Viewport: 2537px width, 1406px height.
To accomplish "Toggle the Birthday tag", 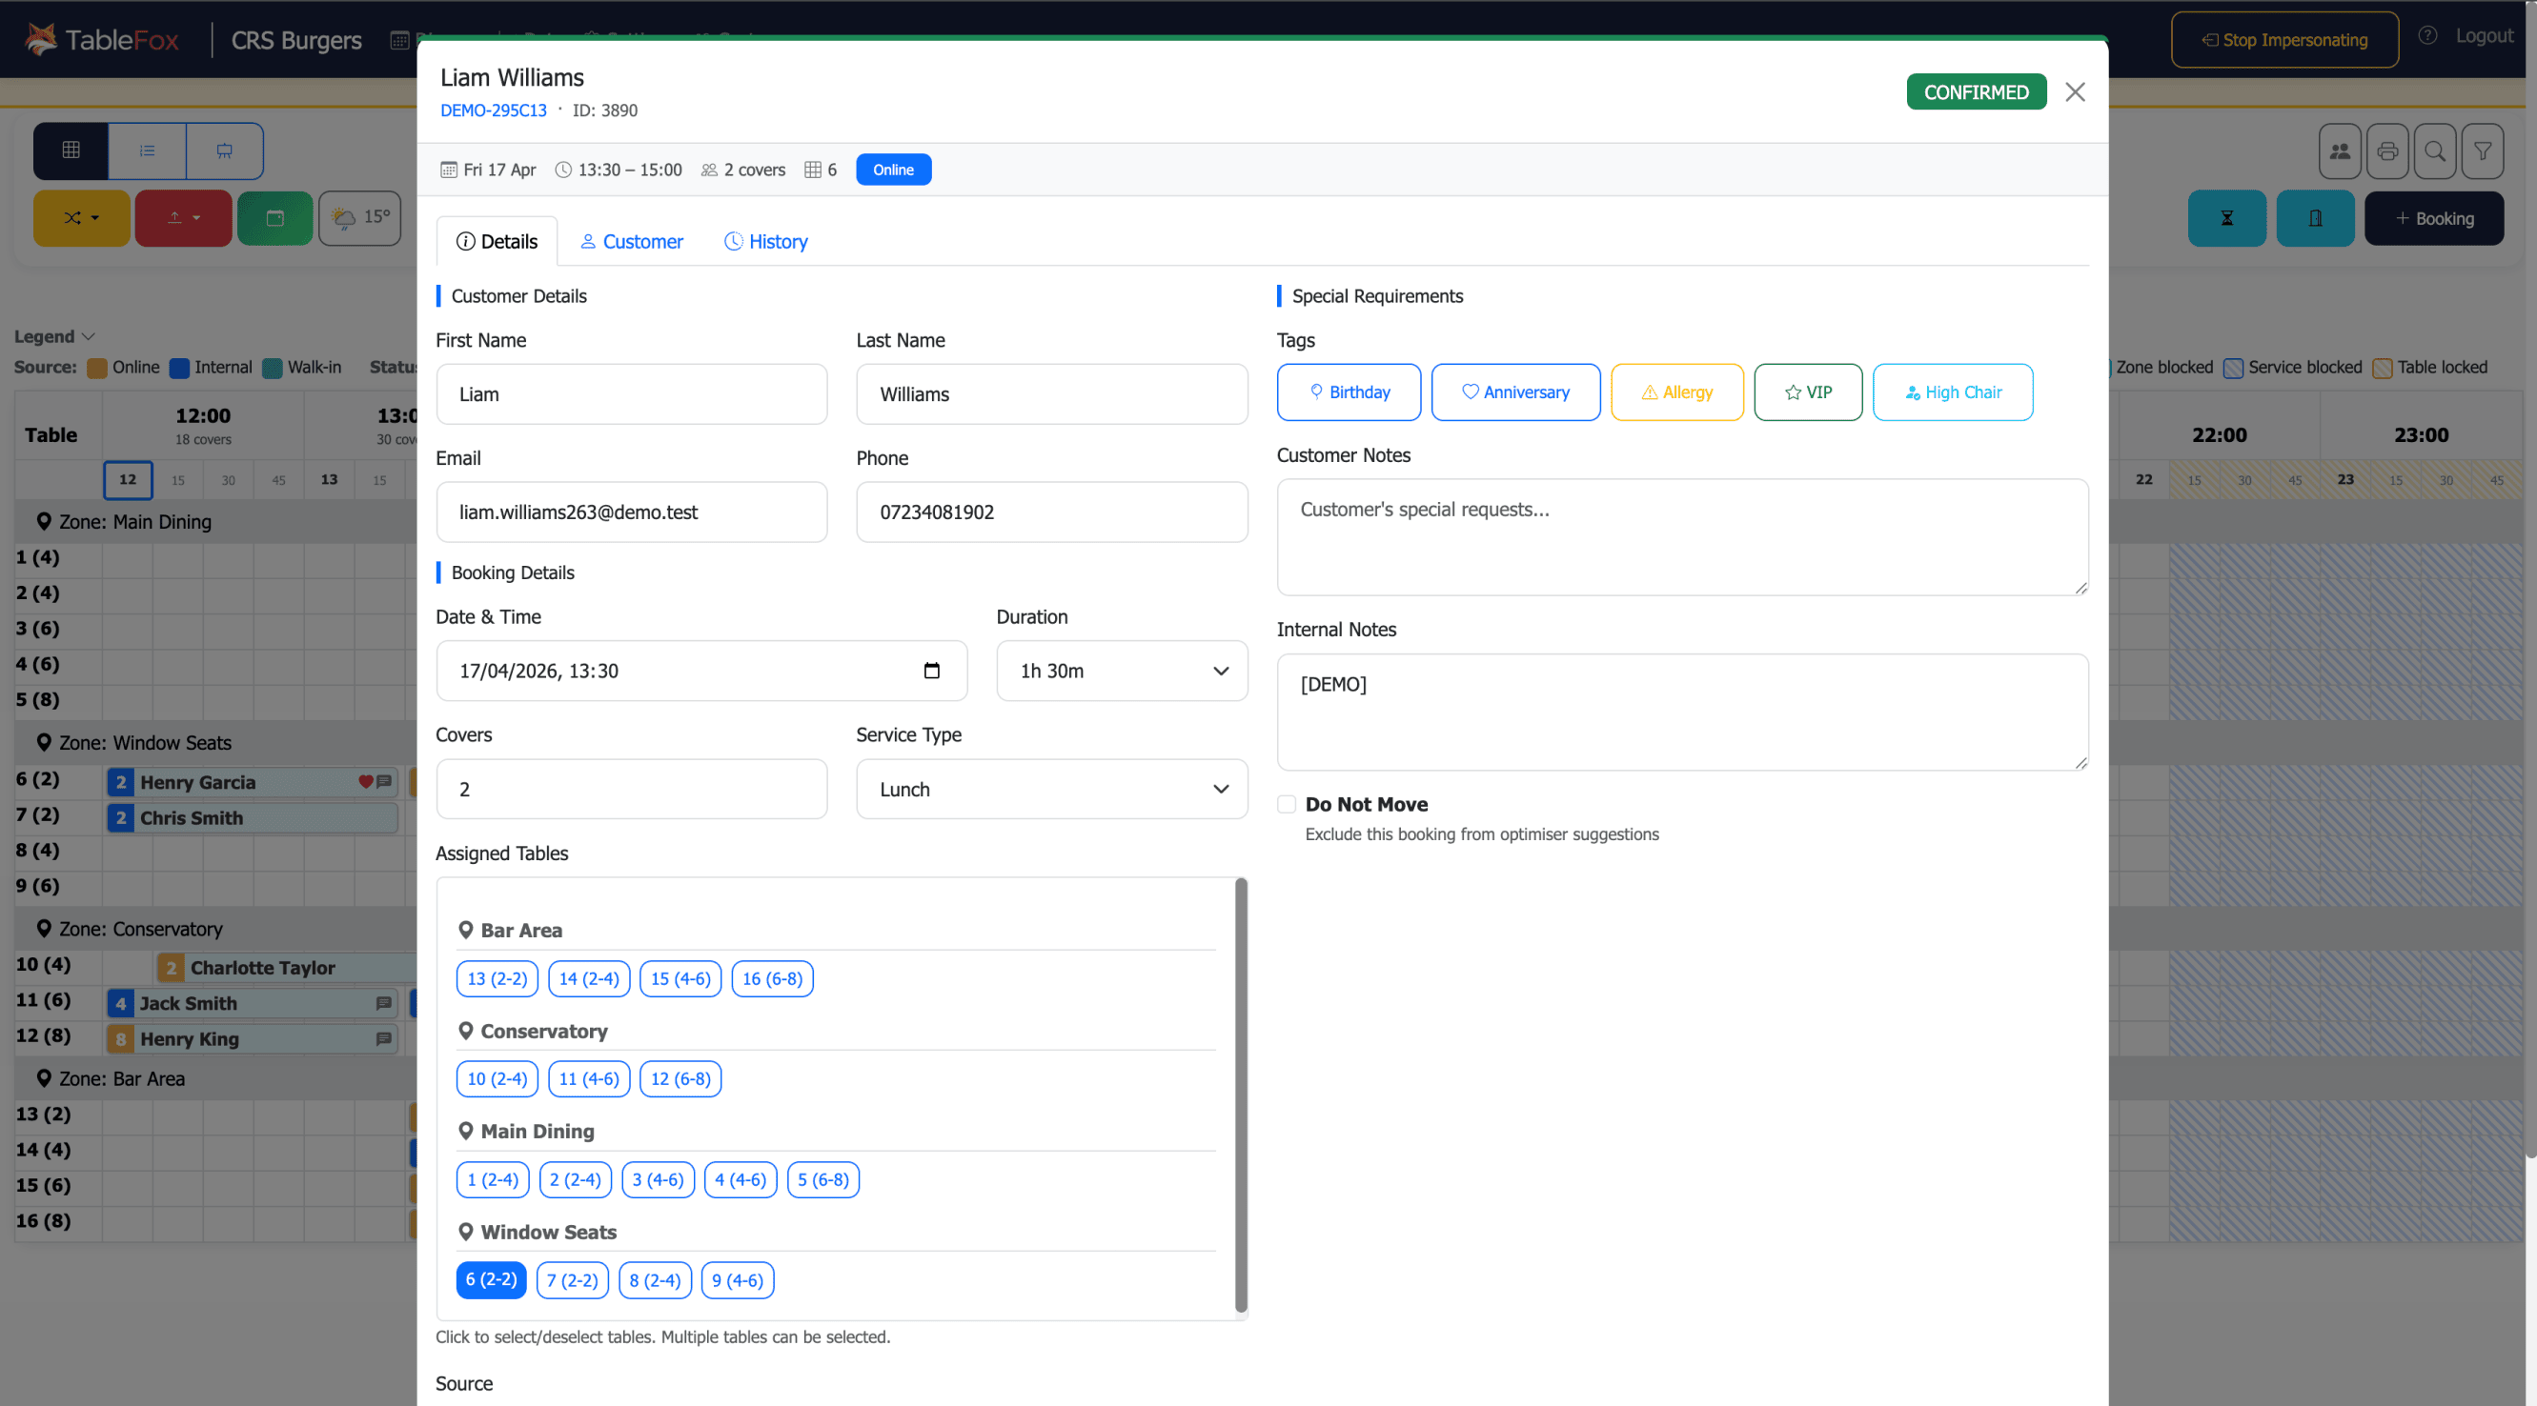I will point(1349,392).
